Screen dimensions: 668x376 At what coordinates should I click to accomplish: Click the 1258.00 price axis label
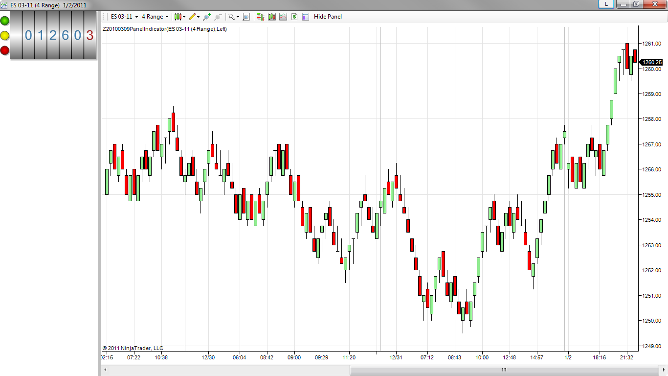[x=652, y=119]
